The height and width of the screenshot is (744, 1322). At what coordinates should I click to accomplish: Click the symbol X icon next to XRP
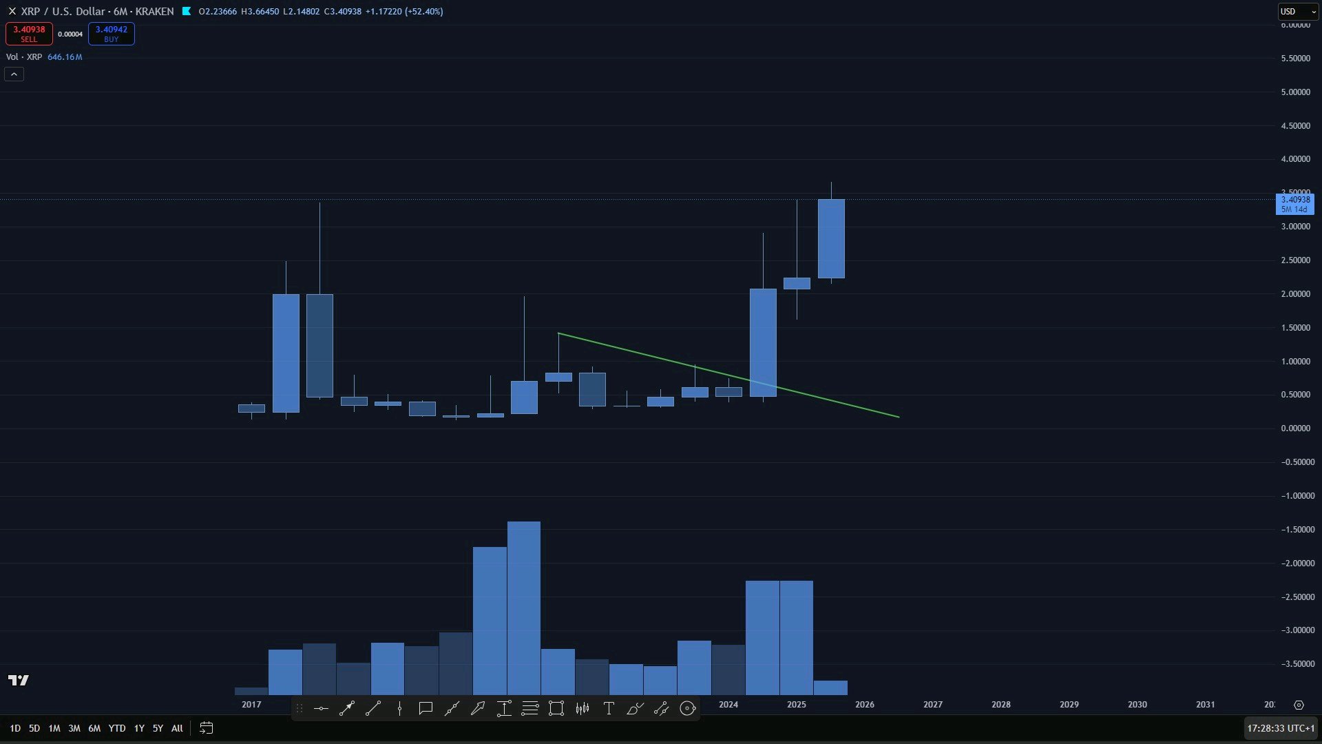pos(12,11)
